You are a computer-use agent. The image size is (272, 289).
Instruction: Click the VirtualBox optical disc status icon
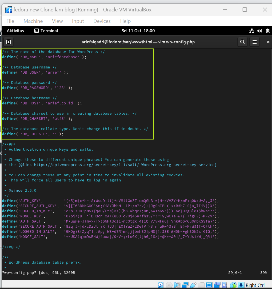169,285
